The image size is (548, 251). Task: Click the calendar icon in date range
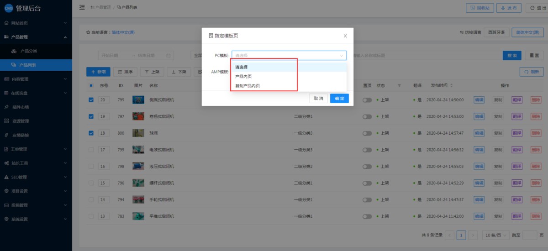click(169, 56)
